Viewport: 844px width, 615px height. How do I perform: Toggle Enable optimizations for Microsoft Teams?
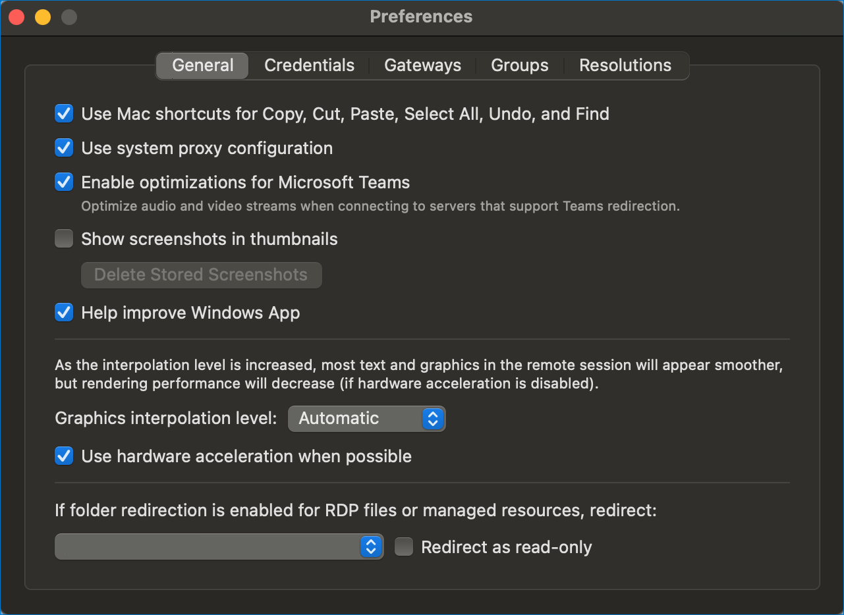click(64, 182)
